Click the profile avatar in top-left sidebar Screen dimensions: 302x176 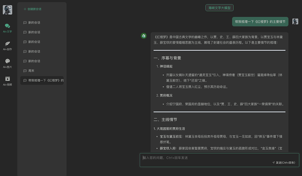point(7,10)
